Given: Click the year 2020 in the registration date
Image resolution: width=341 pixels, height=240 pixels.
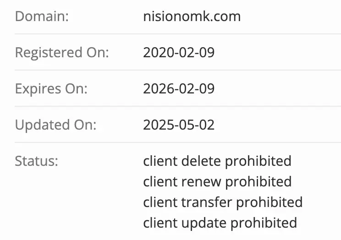Looking at the screenshot, I should [x=156, y=53].
